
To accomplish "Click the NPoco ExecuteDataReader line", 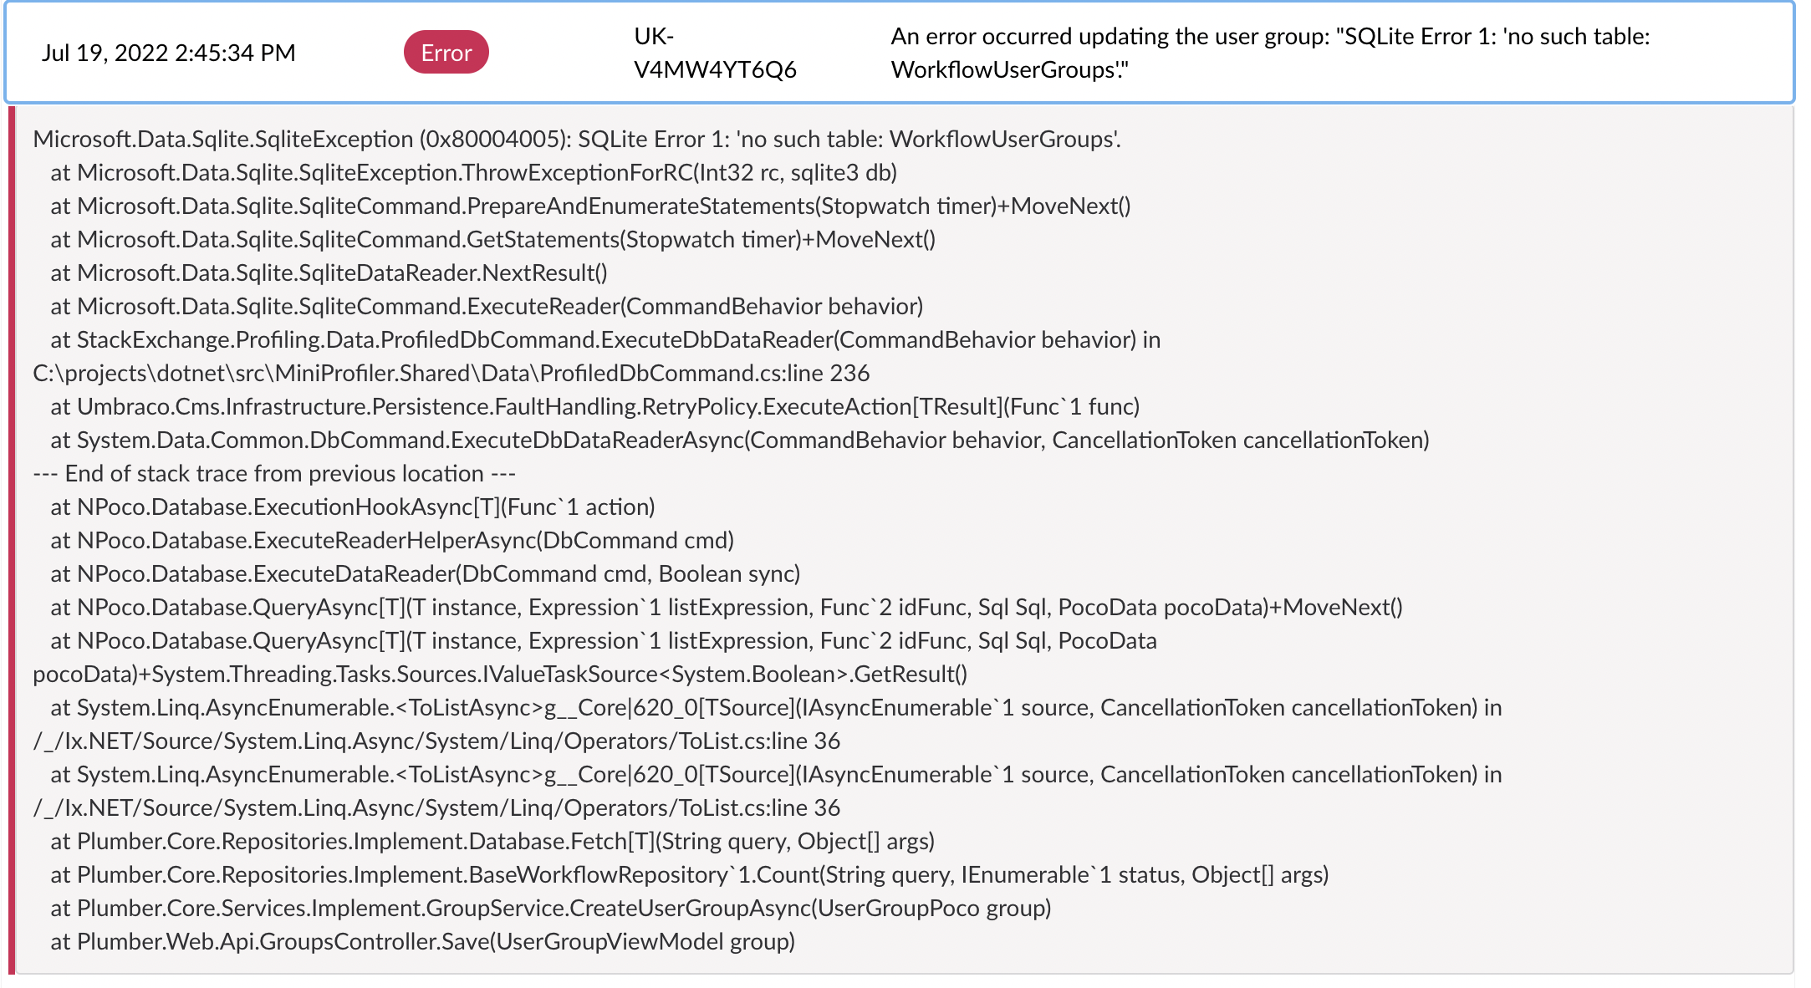I will 425,573.
